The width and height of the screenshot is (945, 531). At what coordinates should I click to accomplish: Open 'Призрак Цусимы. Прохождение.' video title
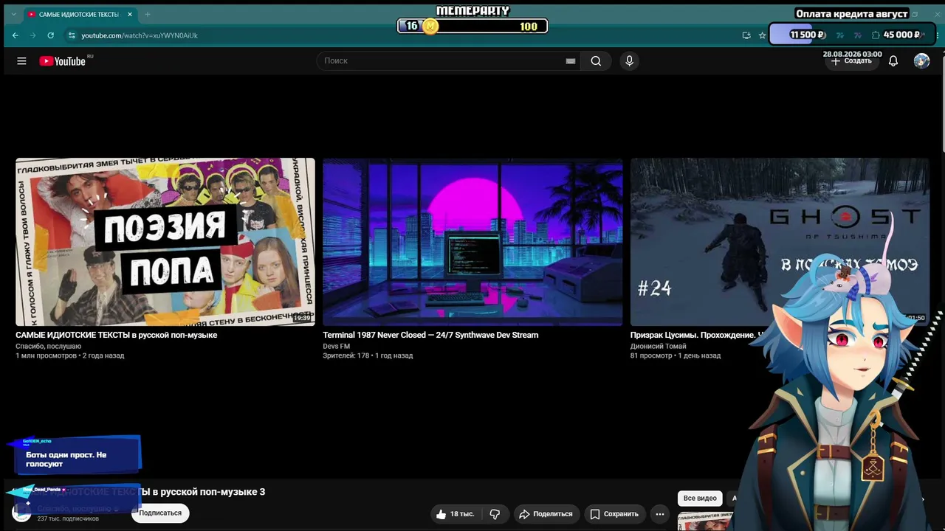pos(698,335)
